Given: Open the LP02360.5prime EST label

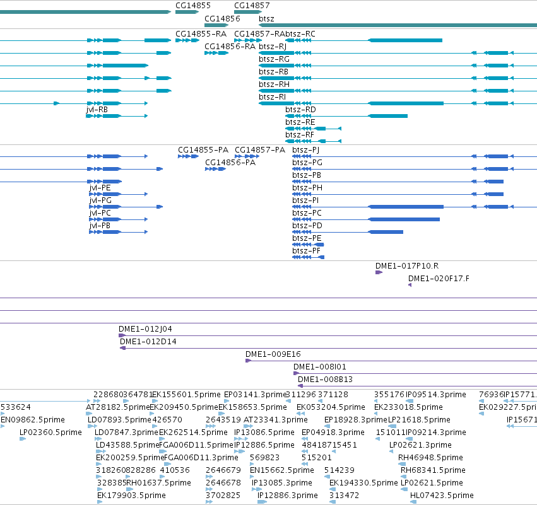Looking at the screenshot, I should pyautogui.click(x=50, y=432).
